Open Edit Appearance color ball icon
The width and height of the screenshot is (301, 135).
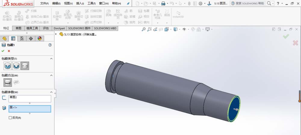pyautogui.click(x=193, y=29)
